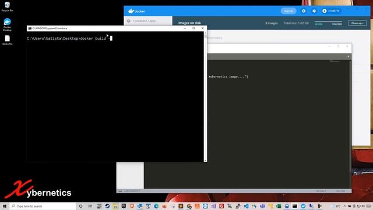The height and width of the screenshot is (210, 373).
Task: Open Cortana circle on taskbar
Action: coord(80,206)
